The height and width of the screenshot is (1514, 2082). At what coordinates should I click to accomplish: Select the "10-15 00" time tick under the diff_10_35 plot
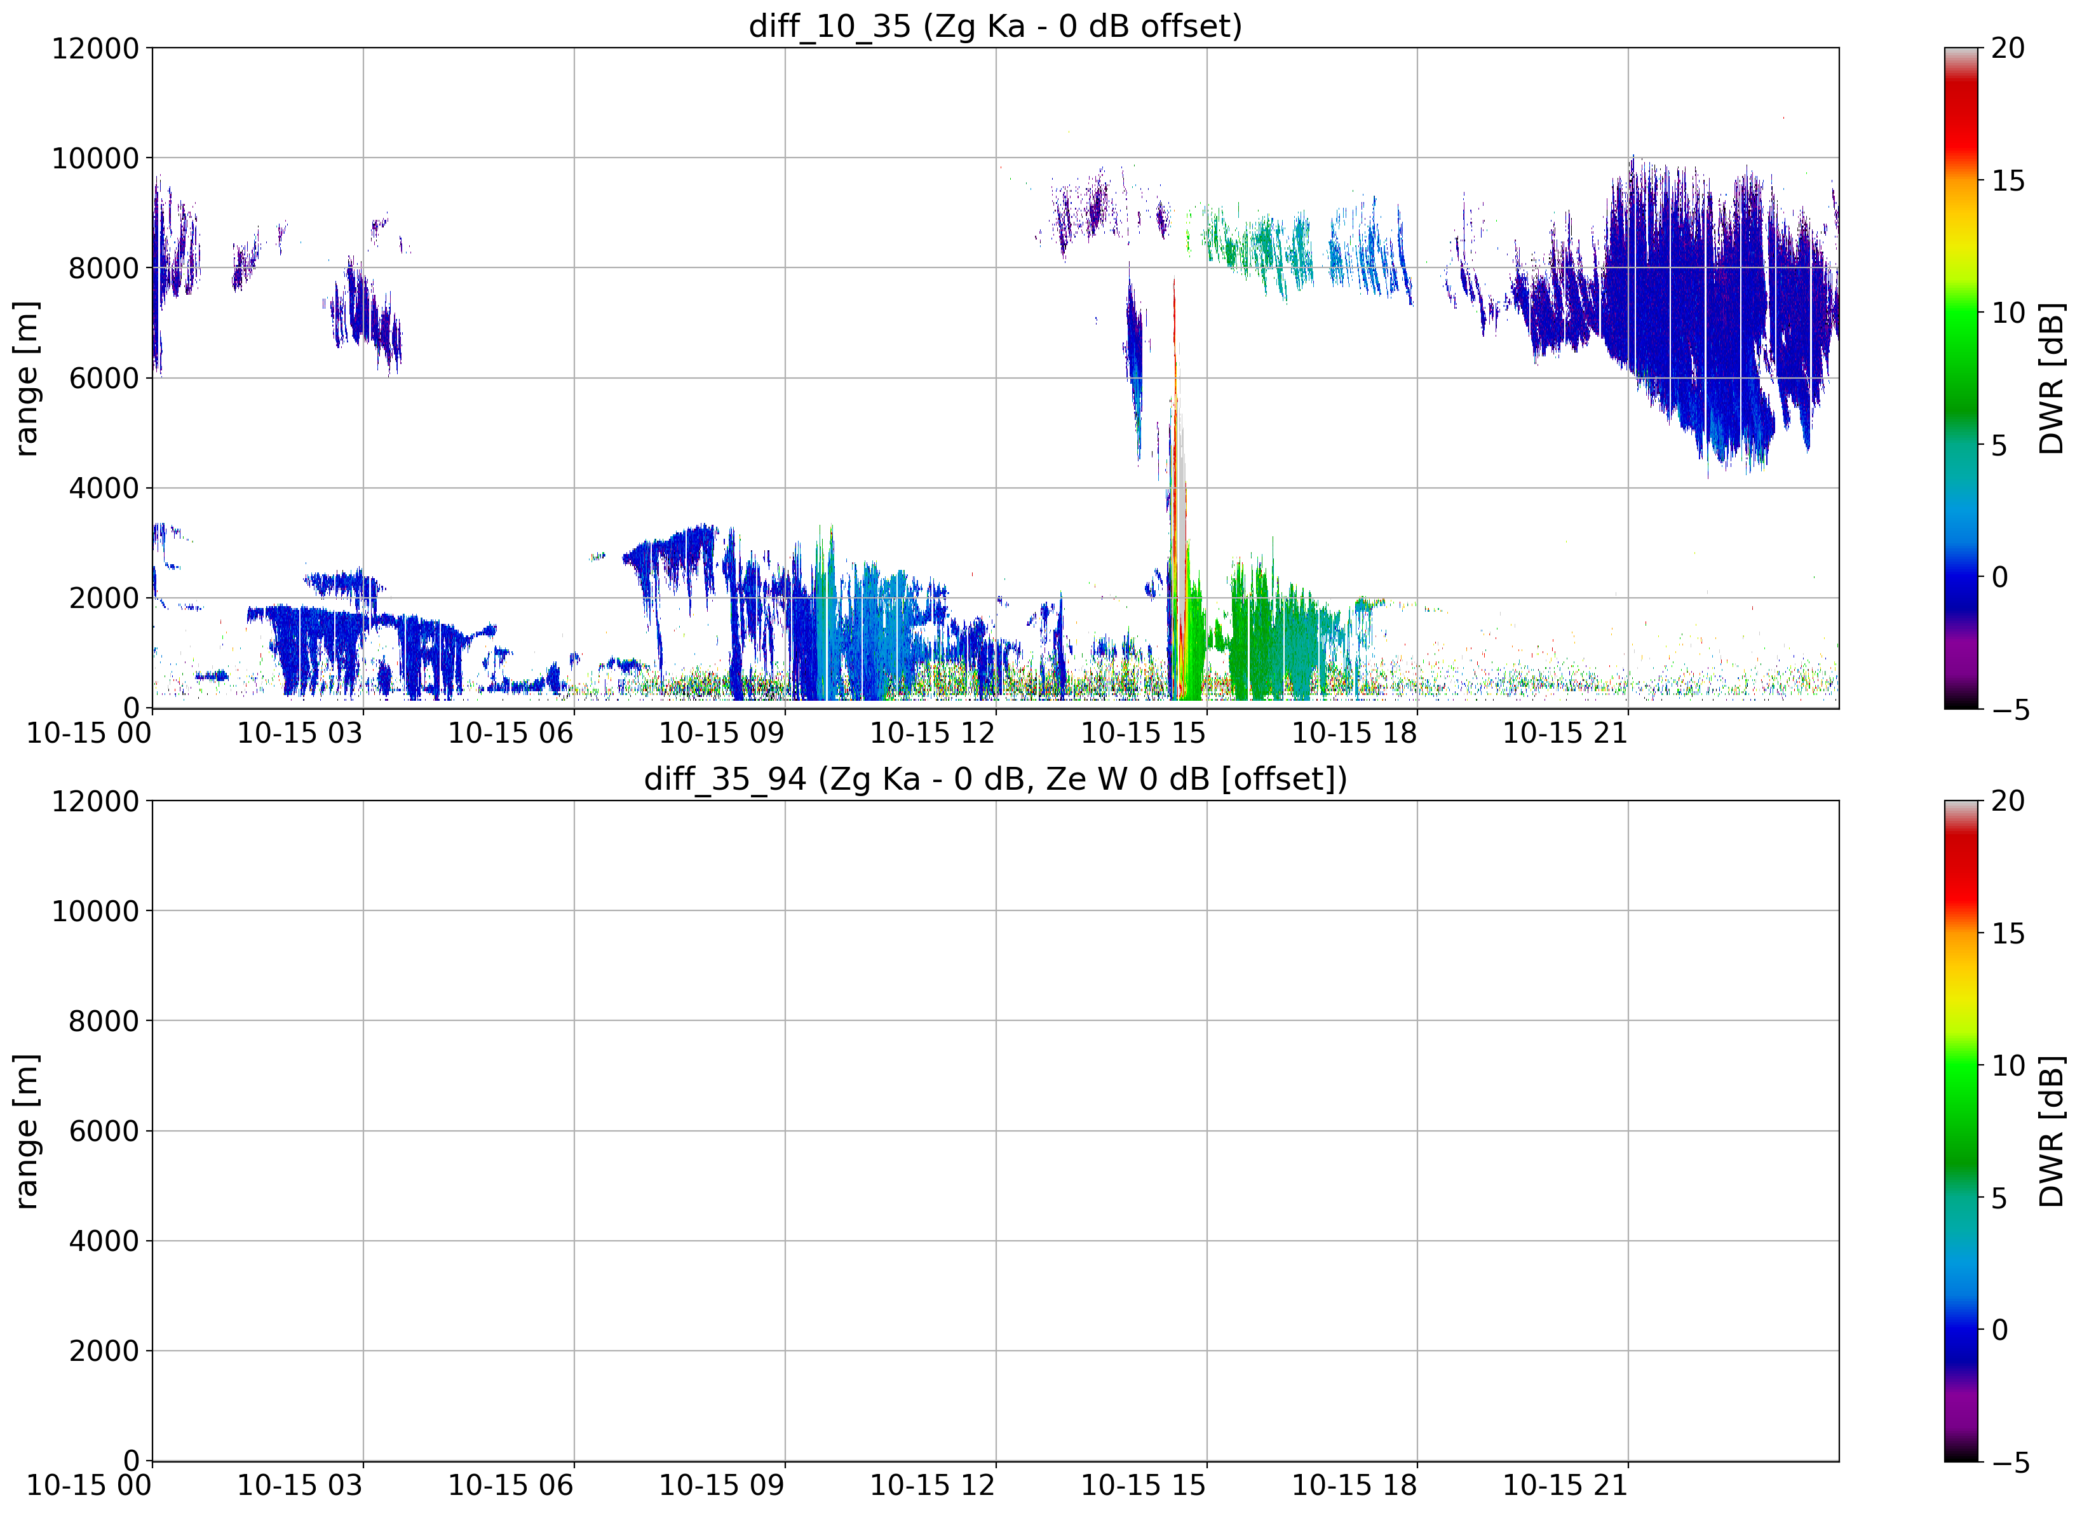click(x=89, y=733)
